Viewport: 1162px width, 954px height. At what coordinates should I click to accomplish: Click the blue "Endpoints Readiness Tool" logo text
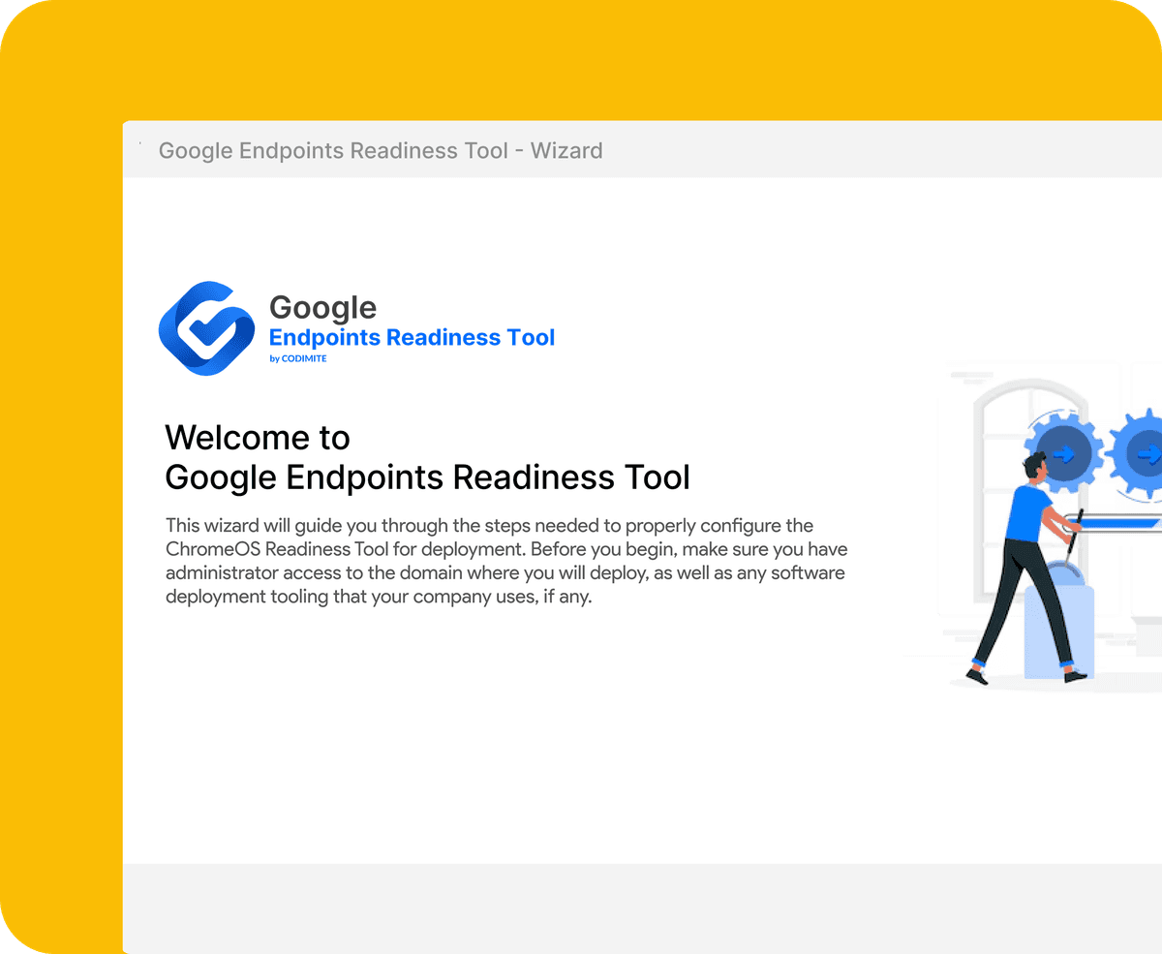tap(413, 337)
